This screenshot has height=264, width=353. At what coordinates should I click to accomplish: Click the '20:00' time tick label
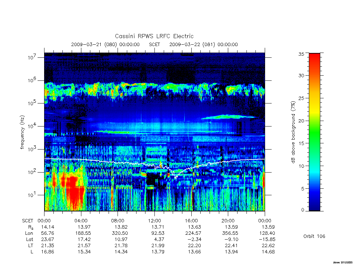228,221
